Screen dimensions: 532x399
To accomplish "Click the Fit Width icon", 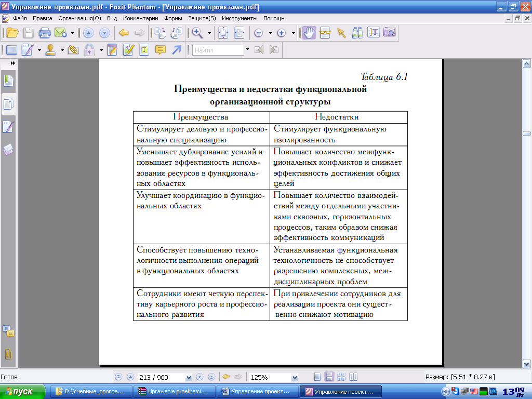I will pyautogui.click(x=240, y=33).
